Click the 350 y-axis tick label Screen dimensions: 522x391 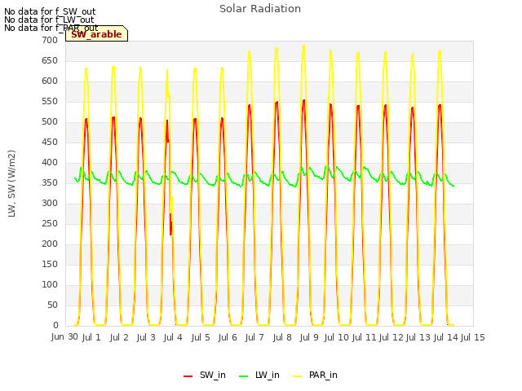(x=50, y=182)
